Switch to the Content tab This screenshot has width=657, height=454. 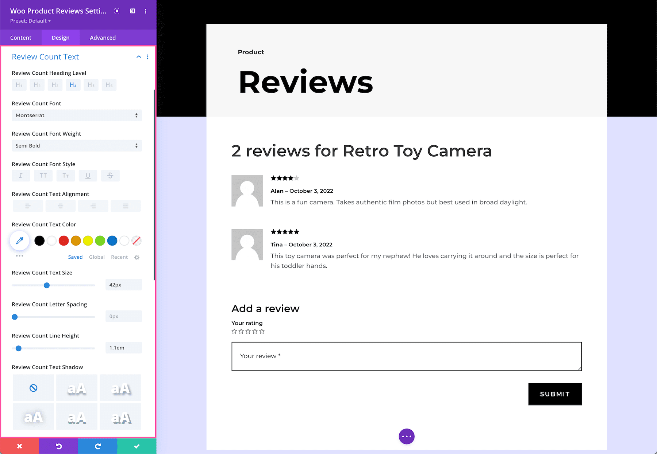[21, 37]
